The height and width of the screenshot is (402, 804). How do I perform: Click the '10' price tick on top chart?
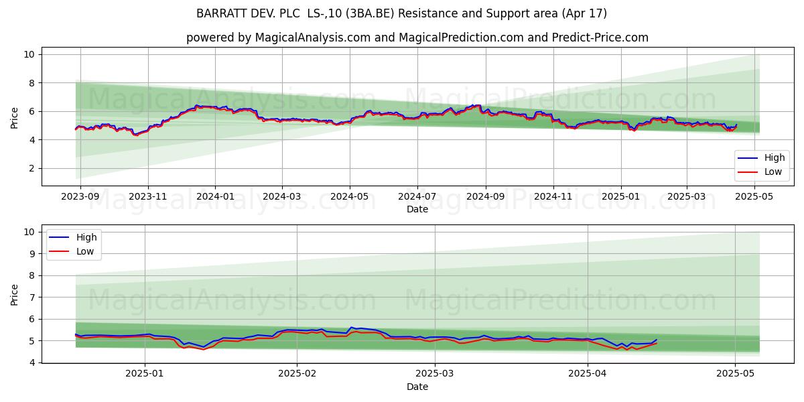point(30,54)
